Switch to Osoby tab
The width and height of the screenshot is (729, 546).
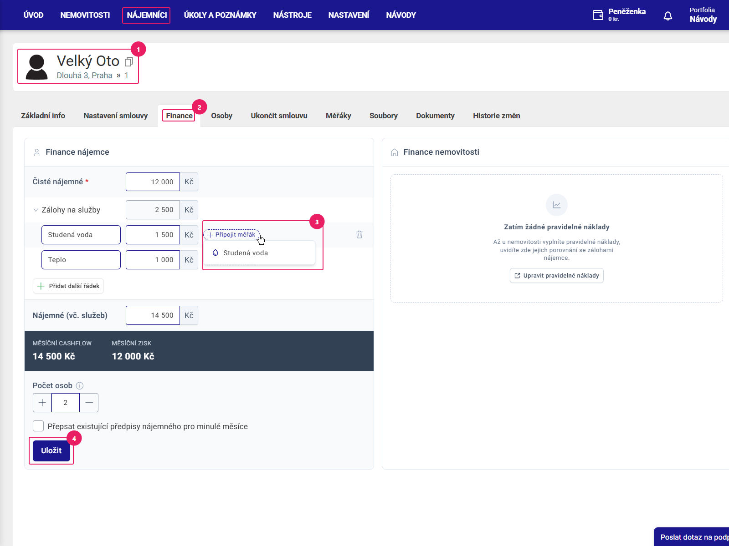(x=222, y=116)
